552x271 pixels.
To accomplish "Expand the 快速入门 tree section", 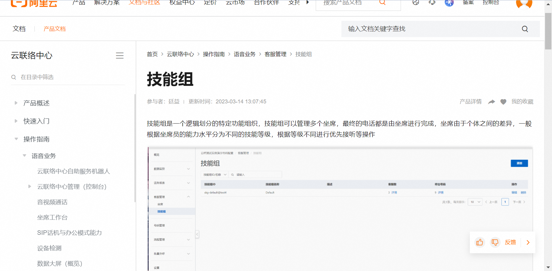I will pyautogui.click(x=16, y=121).
